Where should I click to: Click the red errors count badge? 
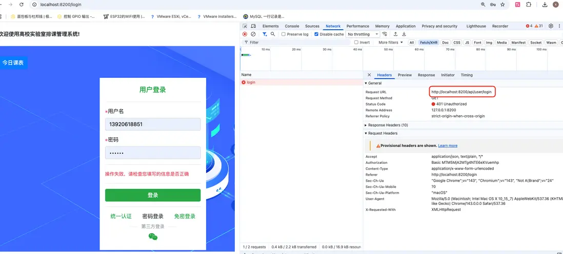pyautogui.click(x=529, y=26)
